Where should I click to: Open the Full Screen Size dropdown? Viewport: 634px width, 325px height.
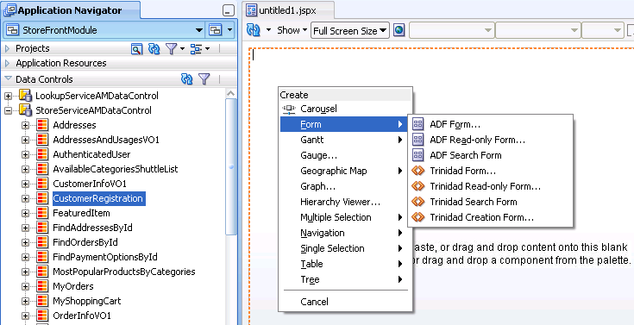pyautogui.click(x=349, y=31)
